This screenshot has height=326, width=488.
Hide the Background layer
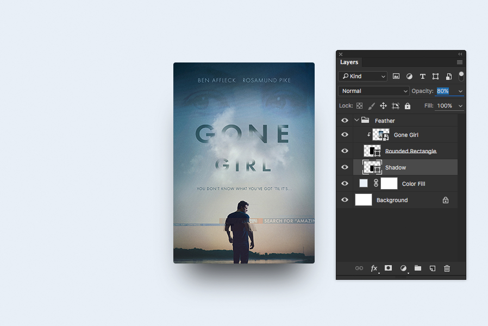345,200
